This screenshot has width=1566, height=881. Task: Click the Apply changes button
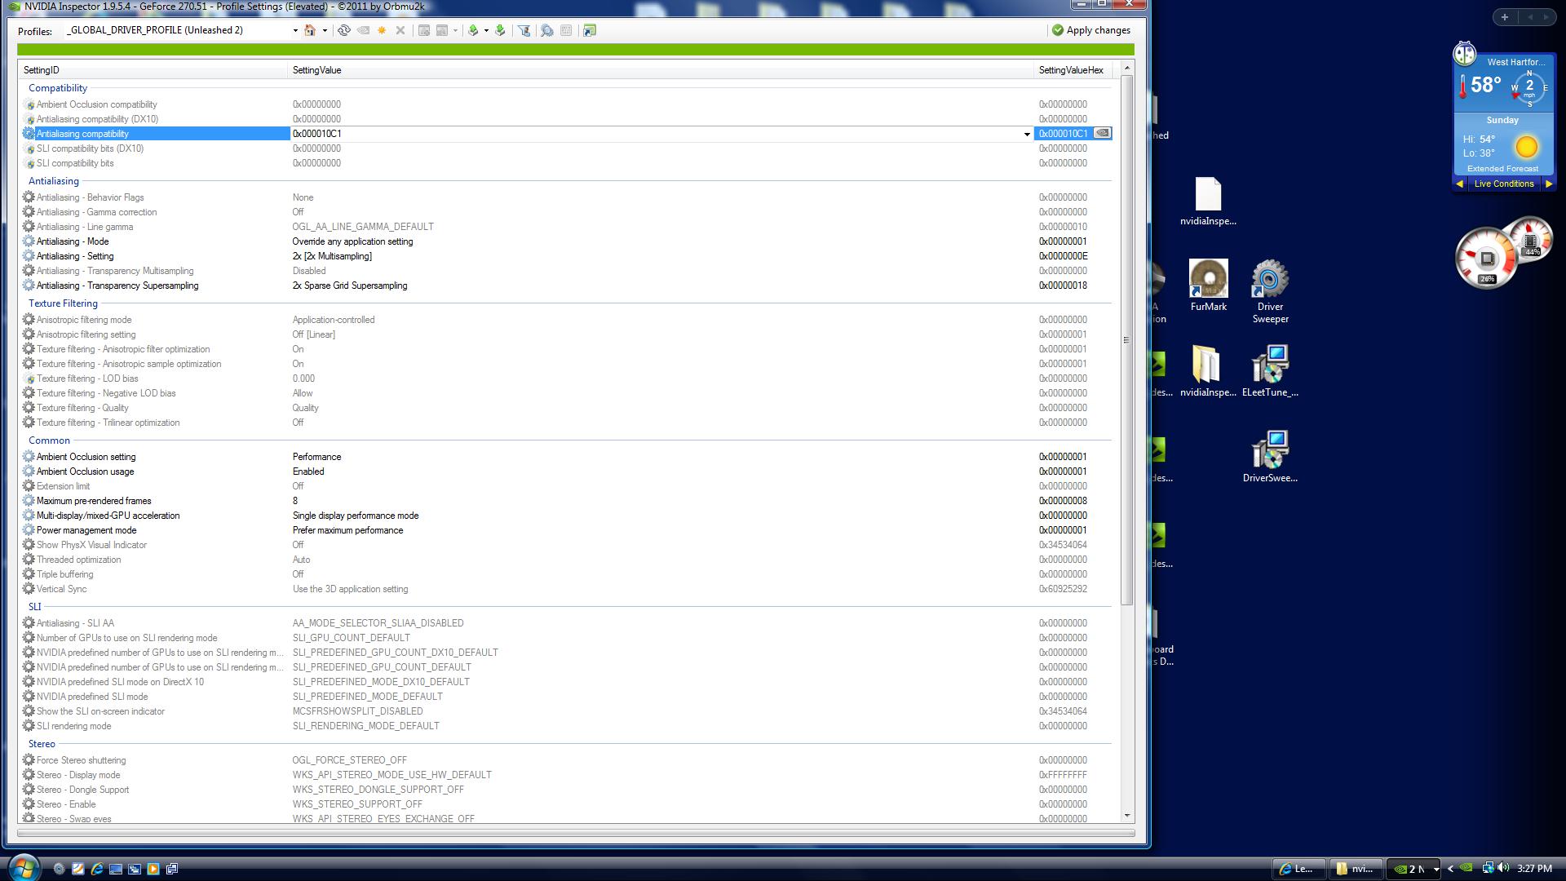coord(1091,30)
